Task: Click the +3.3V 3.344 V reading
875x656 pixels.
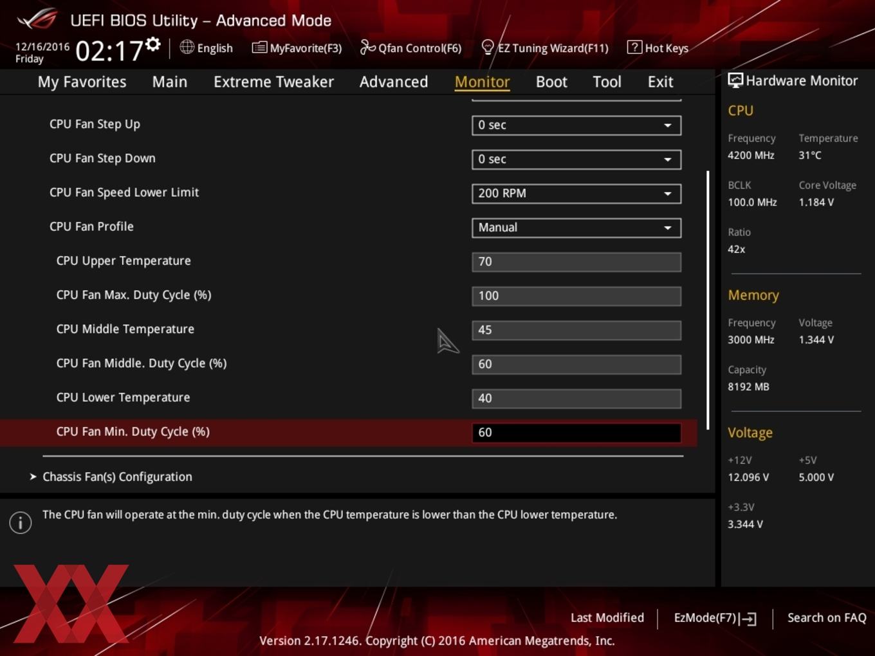Action: (x=745, y=524)
